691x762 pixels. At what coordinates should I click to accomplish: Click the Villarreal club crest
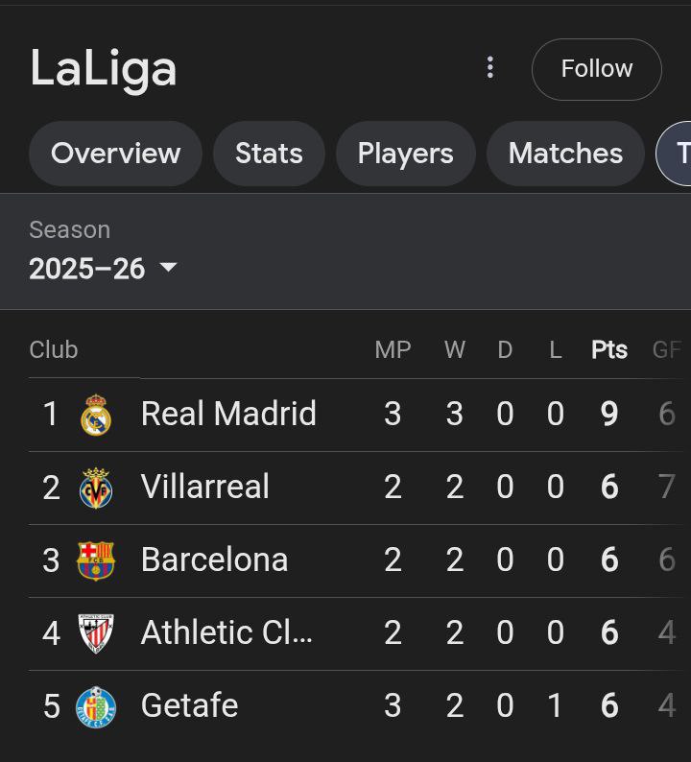pos(96,488)
